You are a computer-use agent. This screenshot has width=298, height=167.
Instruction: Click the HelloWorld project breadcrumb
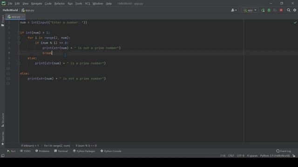coord(10,10)
